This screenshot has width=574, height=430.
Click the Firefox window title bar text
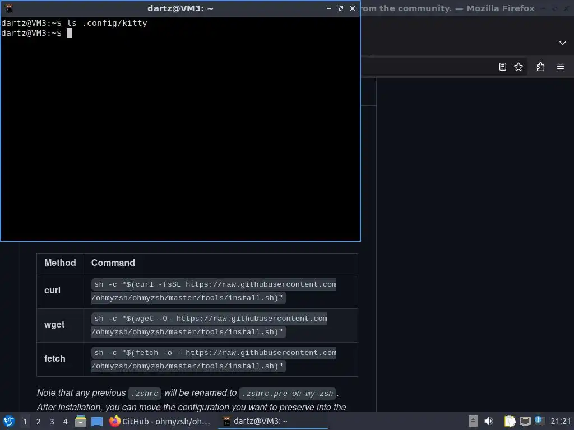coord(447,8)
